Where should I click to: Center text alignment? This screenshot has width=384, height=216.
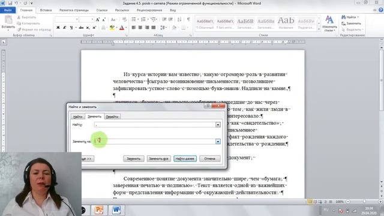click(x=140, y=28)
